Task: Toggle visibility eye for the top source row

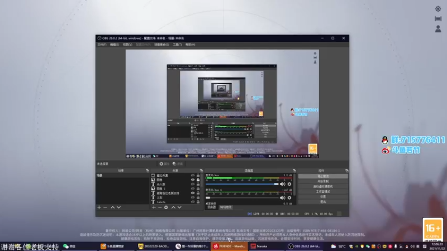Action: pyautogui.click(x=193, y=175)
